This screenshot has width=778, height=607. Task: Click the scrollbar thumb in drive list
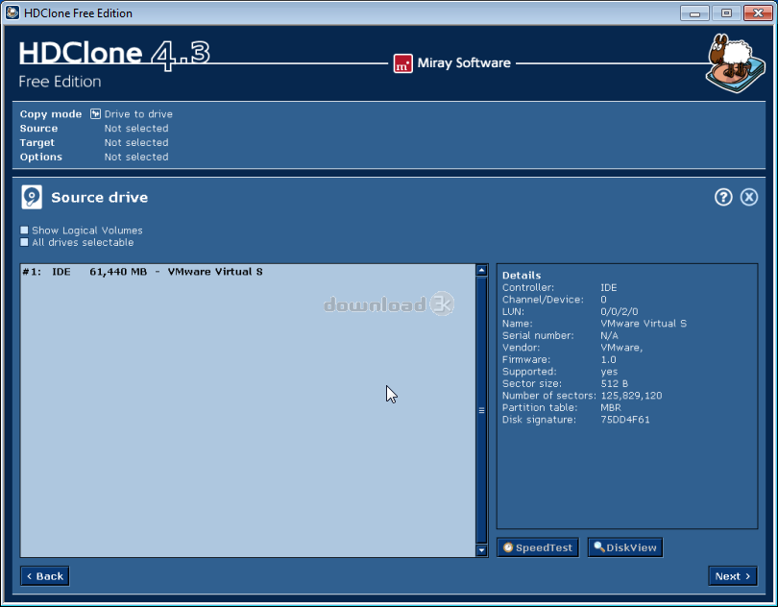pos(481,410)
